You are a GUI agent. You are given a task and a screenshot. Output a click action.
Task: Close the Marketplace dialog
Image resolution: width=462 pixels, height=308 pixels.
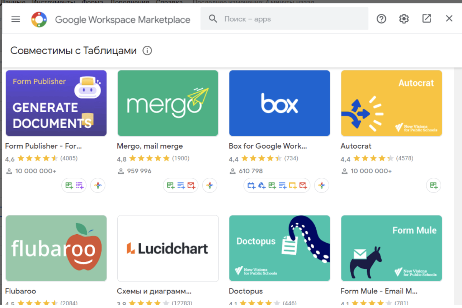coord(449,18)
